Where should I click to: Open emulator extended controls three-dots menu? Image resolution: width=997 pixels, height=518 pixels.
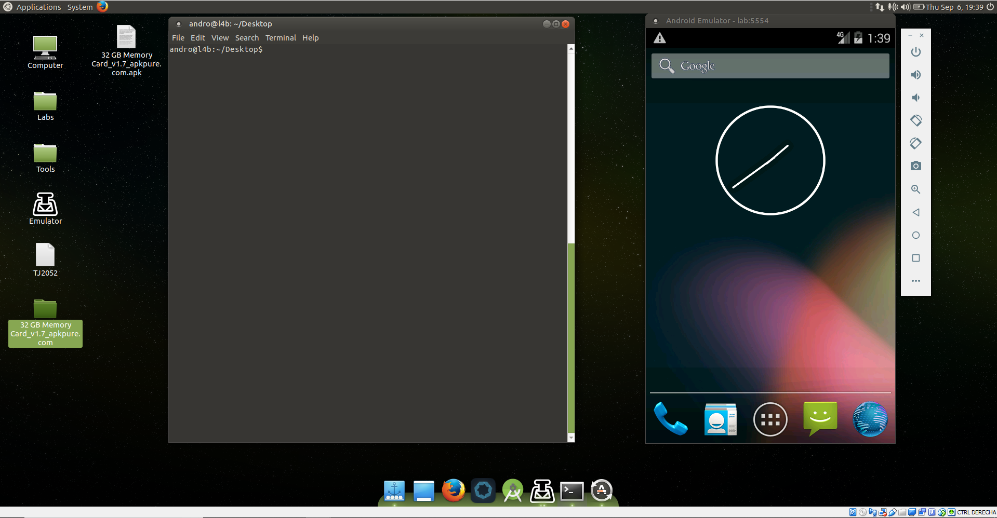click(x=915, y=281)
